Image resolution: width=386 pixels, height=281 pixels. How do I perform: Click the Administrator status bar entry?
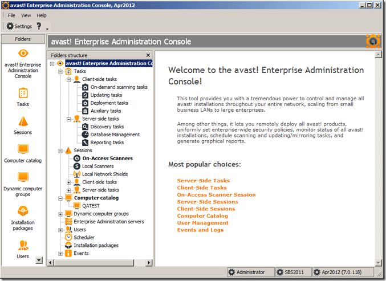[x=251, y=272]
